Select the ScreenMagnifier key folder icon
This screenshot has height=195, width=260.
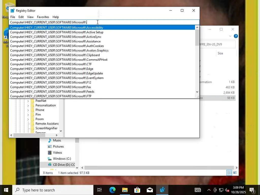(32, 128)
